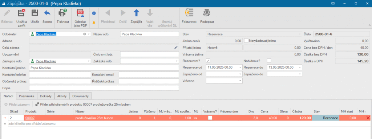Delete the row with the red X
372x139 pixels.
pyautogui.click(x=368, y=118)
